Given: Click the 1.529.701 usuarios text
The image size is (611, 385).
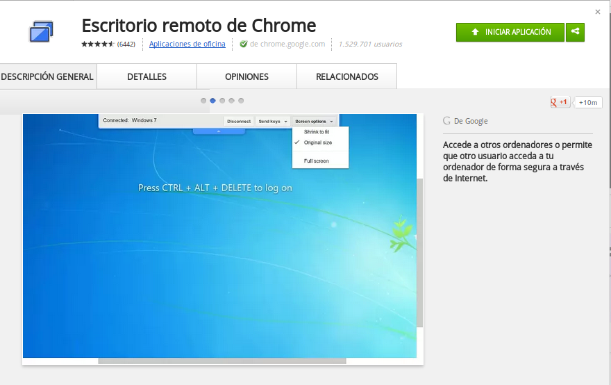Looking at the screenshot, I should click(370, 44).
